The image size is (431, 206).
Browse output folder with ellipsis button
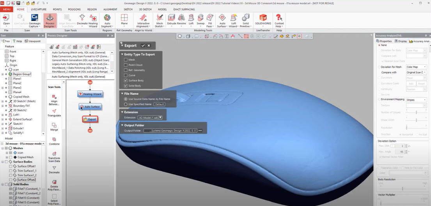(x=200, y=131)
